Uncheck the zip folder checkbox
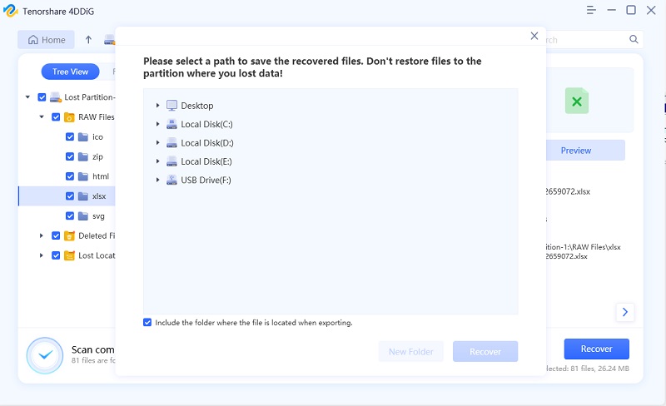This screenshot has width=666, height=406. [70, 156]
